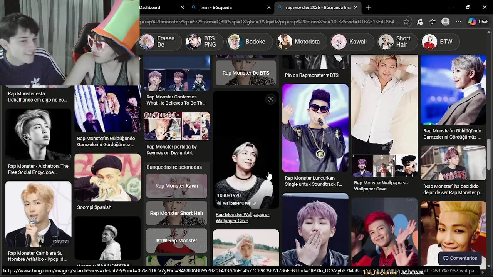Filter results by Frases De chip
The image size is (493, 277).
point(160,42)
